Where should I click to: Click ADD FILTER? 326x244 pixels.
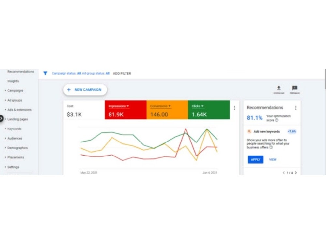(x=122, y=74)
